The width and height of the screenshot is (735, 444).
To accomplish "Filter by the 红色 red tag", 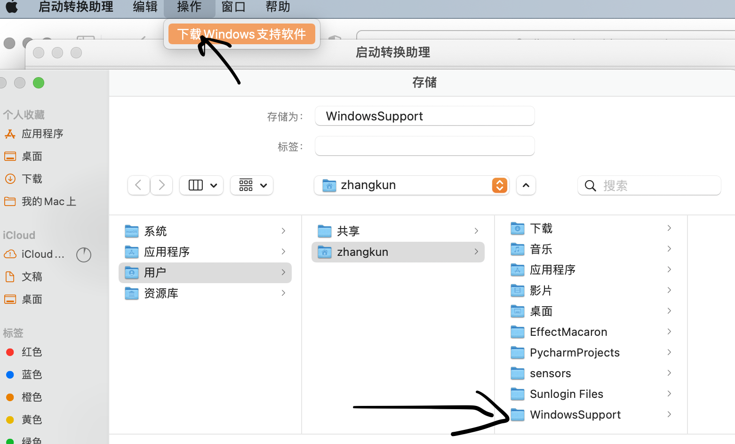I will pos(24,352).
